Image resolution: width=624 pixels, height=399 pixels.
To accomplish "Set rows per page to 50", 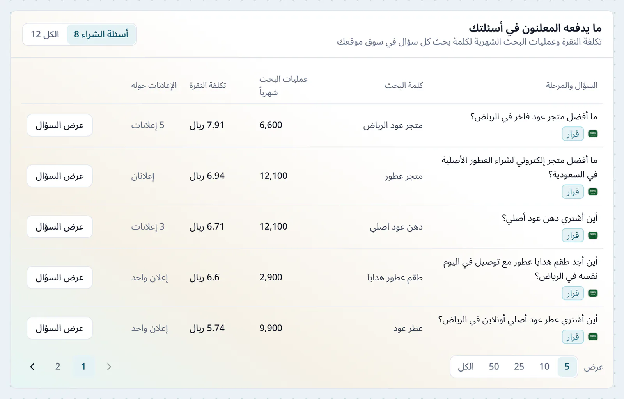I will point(494,367).
